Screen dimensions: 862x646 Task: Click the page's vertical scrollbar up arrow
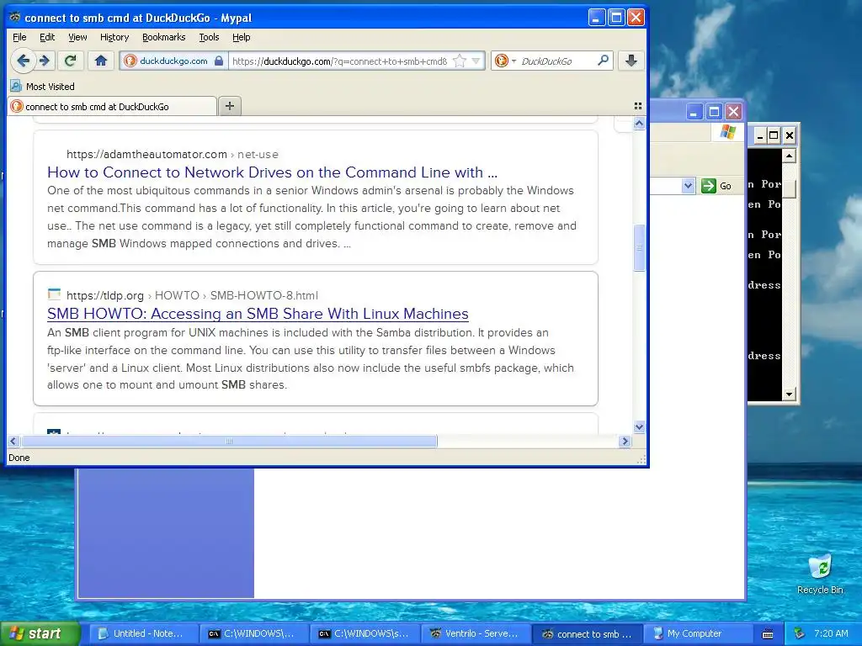(639, 124)
